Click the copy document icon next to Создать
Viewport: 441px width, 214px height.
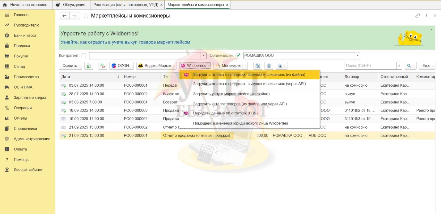tap(89, 66)
